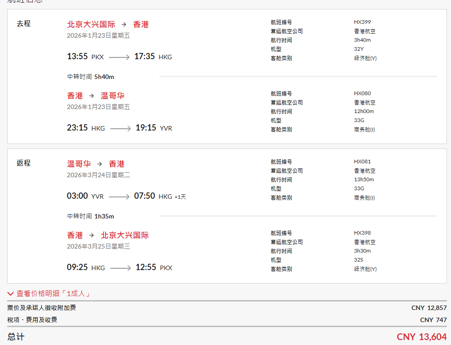Click the arrow from 香港 to 北京大兴国际 in 返程
This screenshot has height=345, width=451.
click(92, 236)
